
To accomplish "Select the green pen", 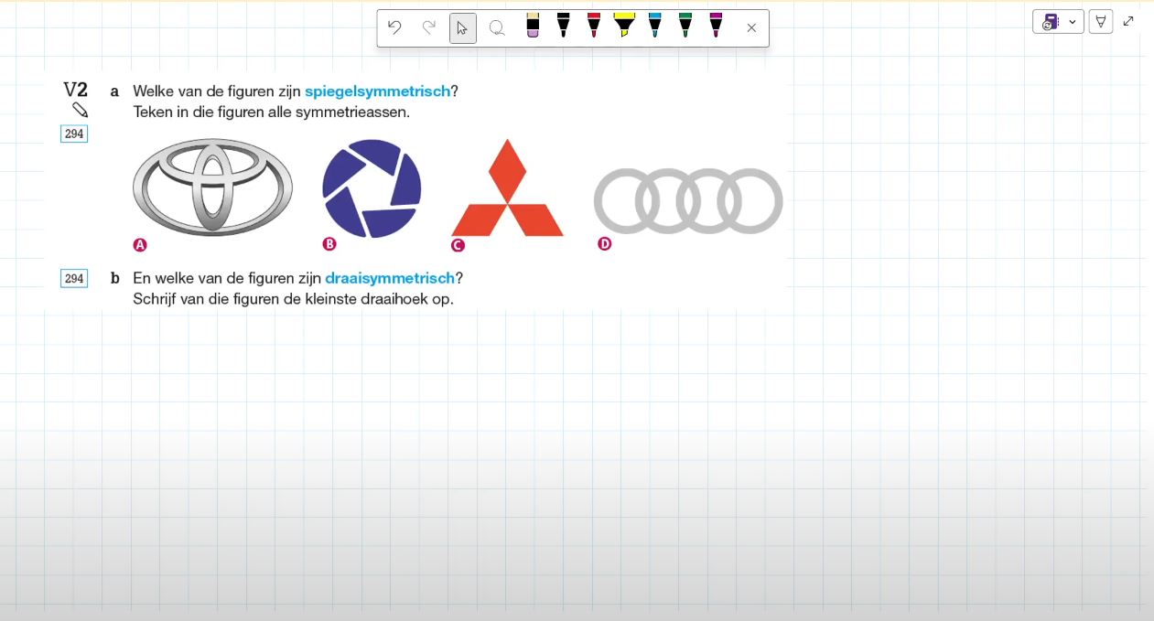I will [x=685, y=26].
